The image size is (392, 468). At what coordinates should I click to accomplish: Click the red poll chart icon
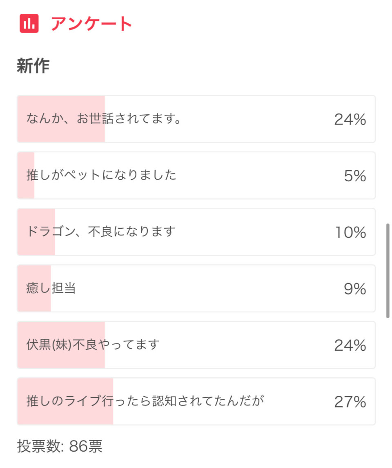click(29, 23)
